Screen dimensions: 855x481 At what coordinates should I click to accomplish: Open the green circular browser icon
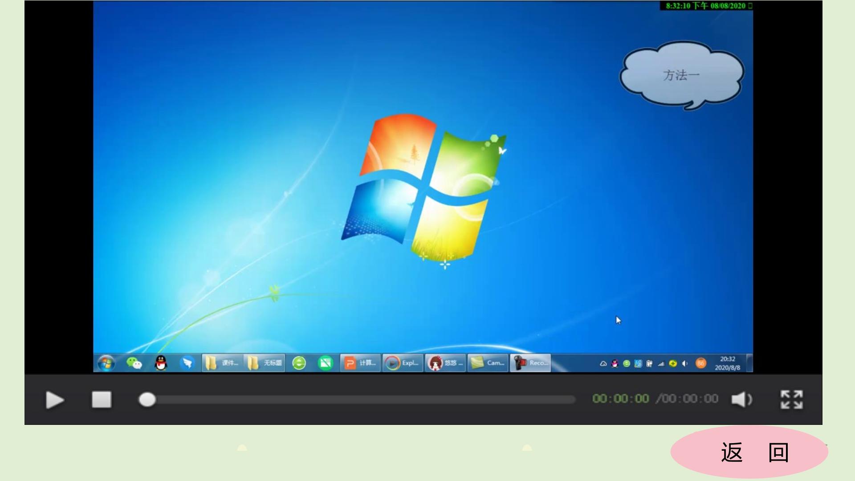(x=299, y=363)
